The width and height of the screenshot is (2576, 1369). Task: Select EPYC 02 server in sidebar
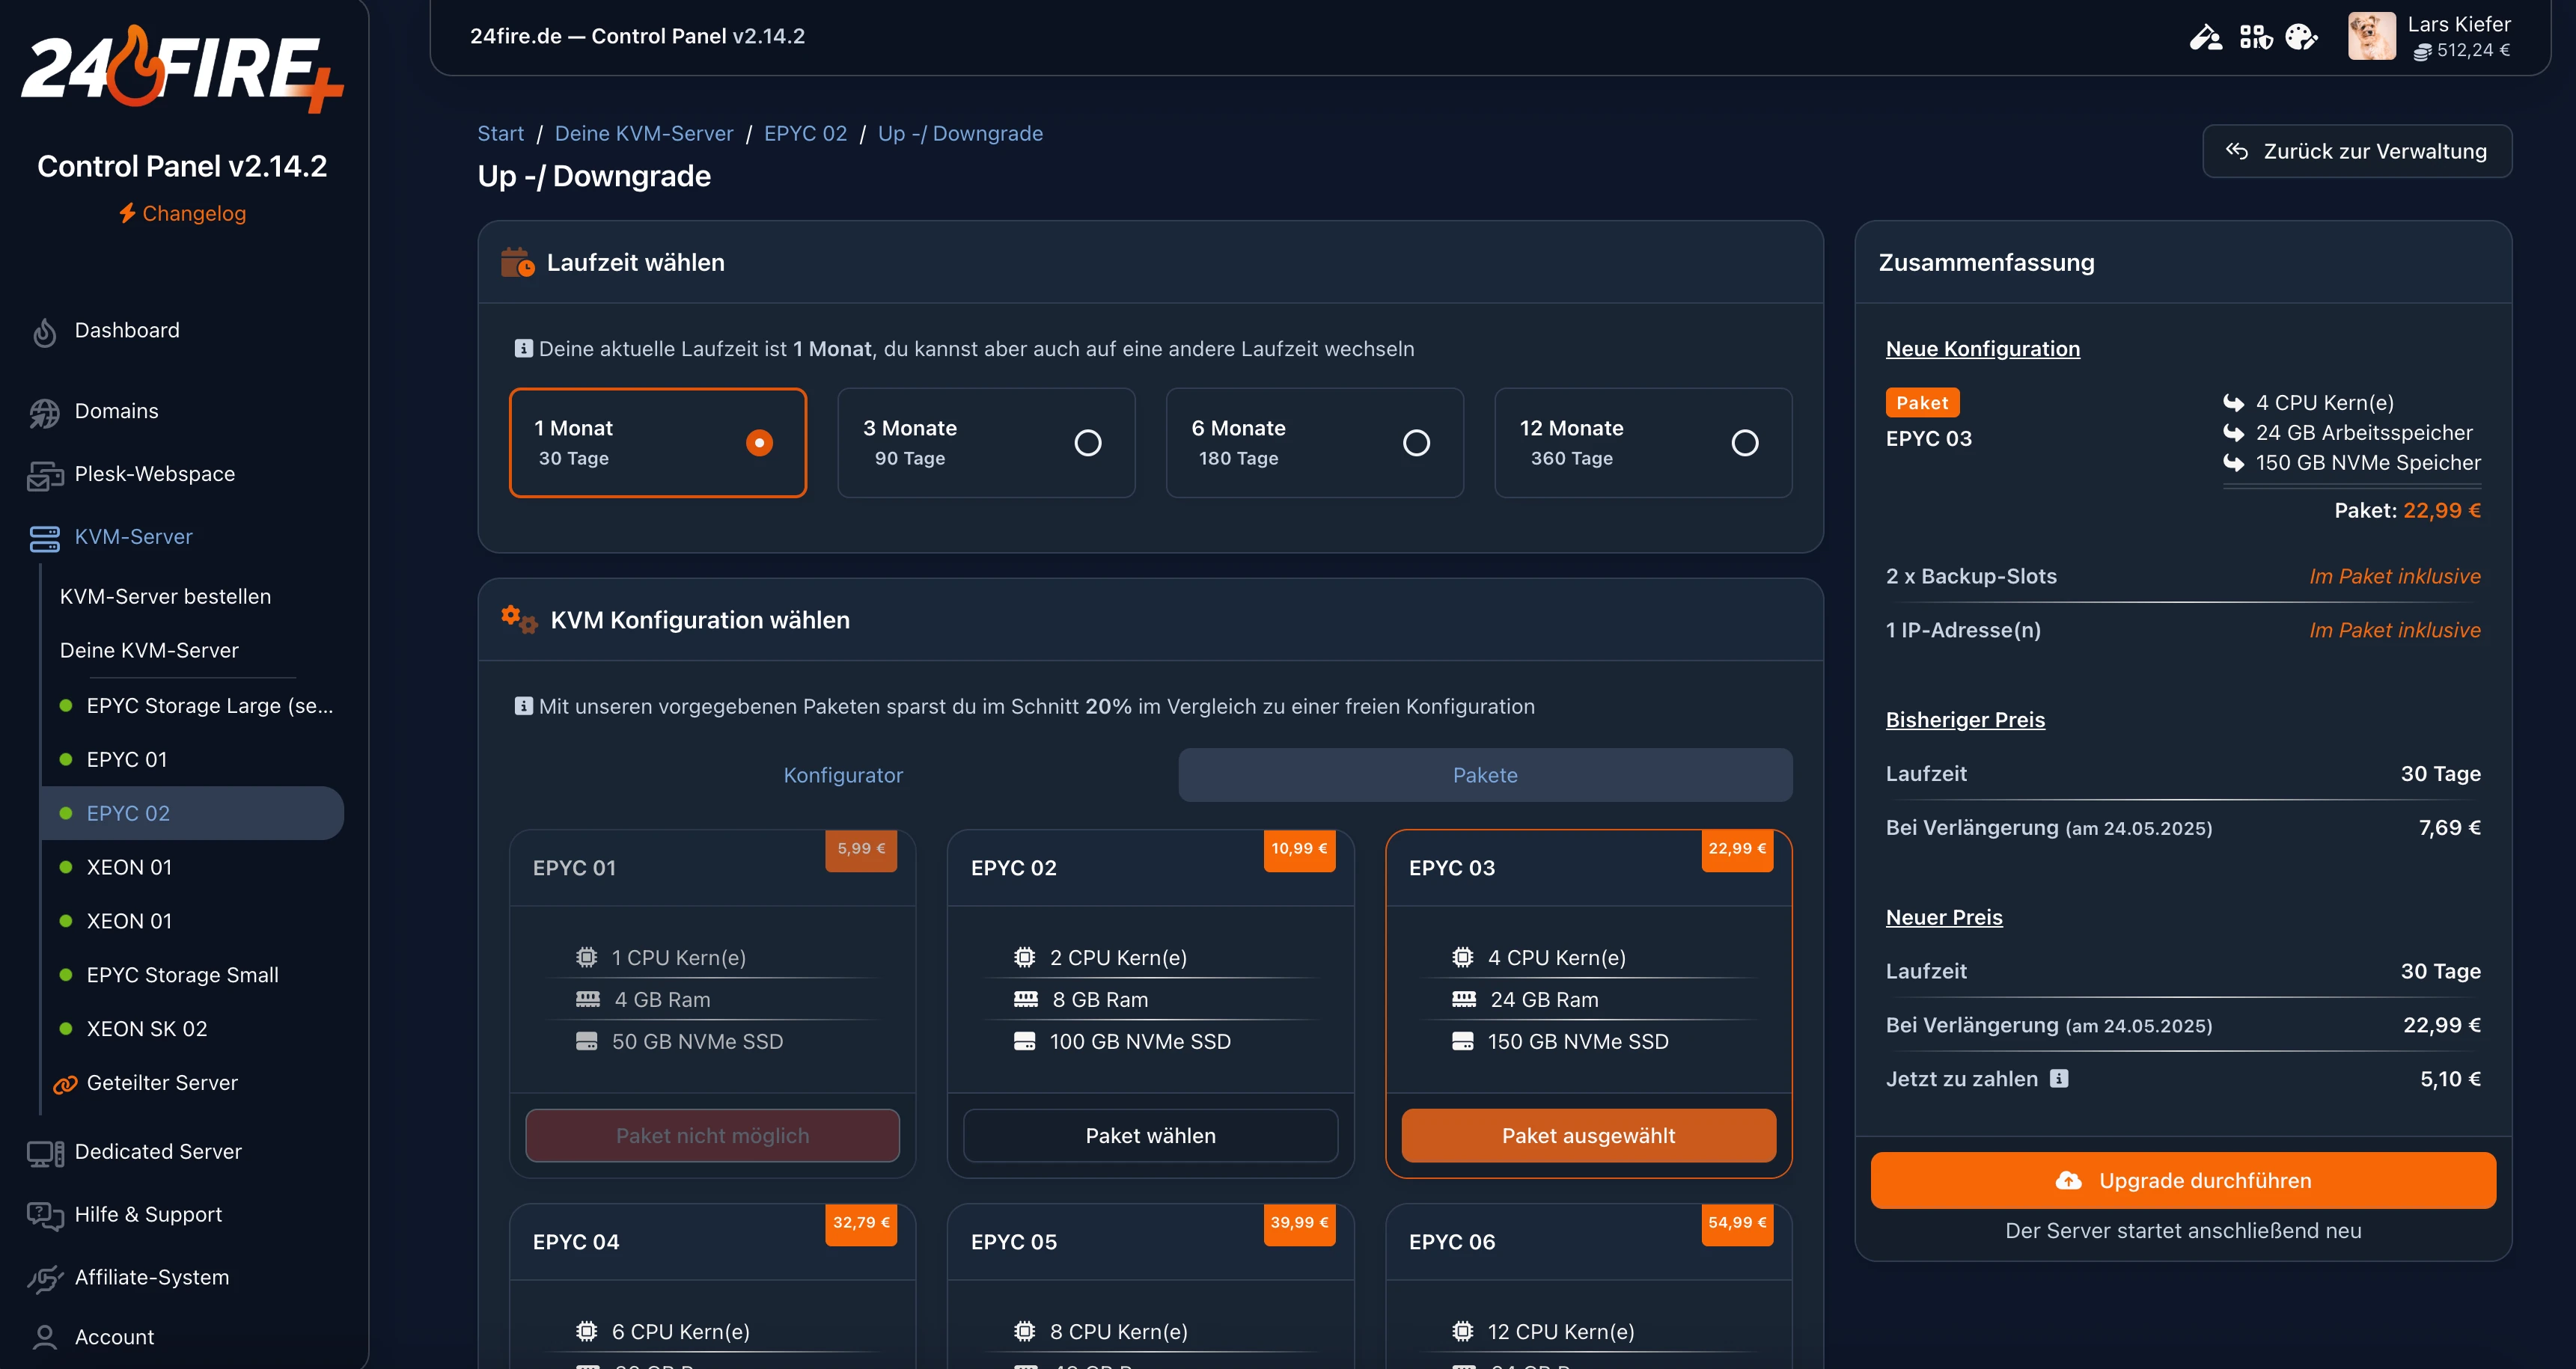point(193,812)
